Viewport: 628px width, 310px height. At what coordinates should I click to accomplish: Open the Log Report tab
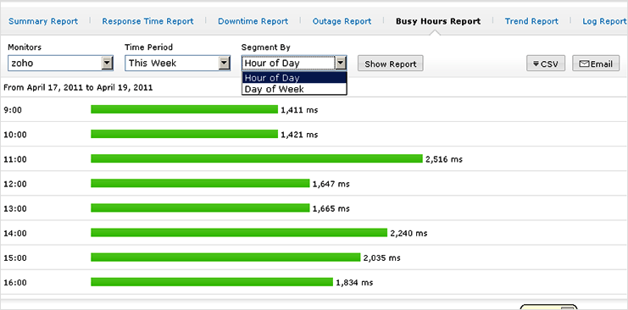[604, 21]
